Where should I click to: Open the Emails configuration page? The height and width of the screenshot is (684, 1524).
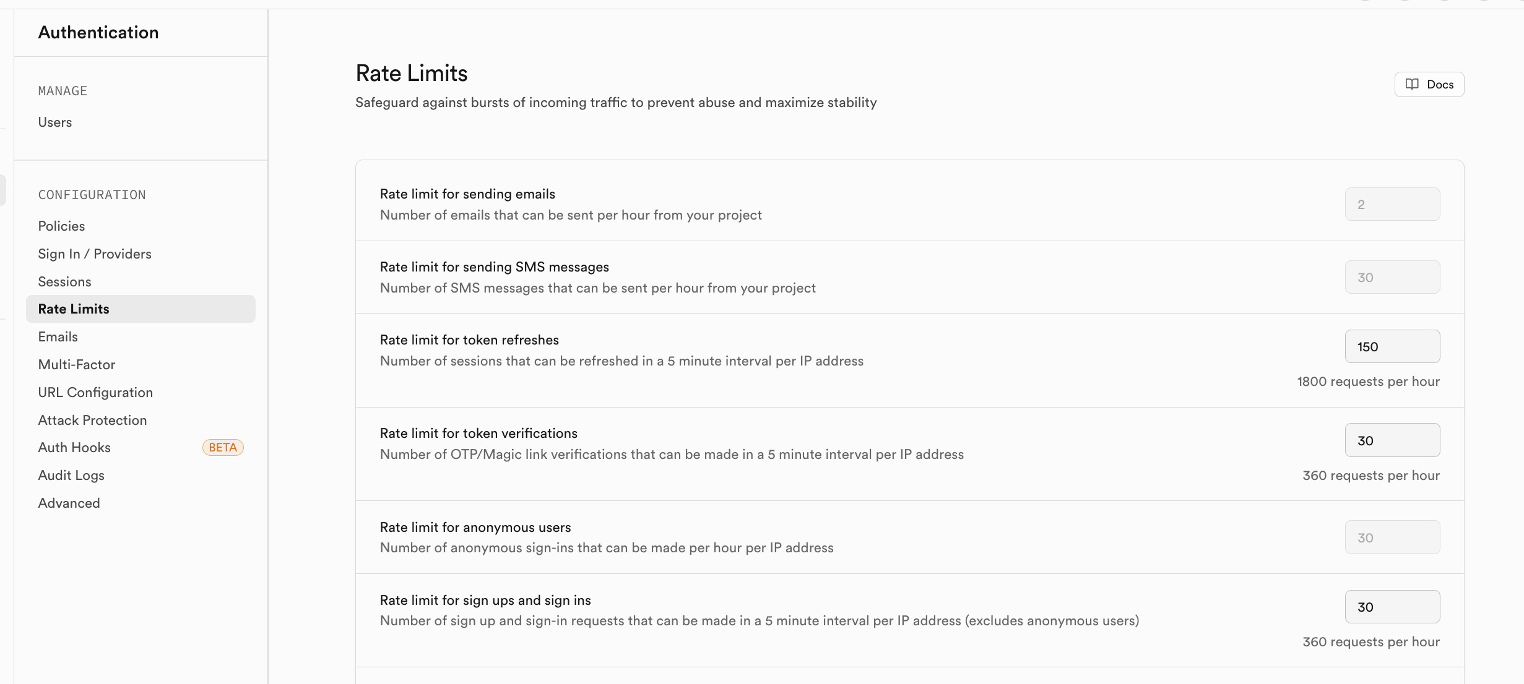[x=58, y=337]
